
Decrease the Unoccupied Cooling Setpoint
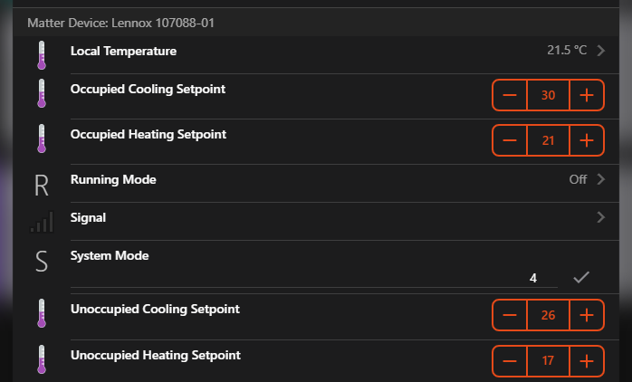pos(510,315)
